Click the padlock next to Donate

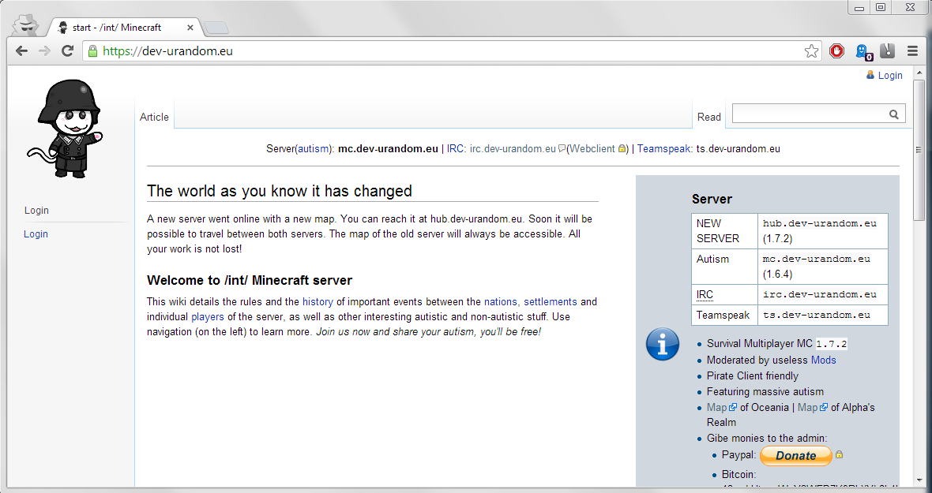click(839, 454)
